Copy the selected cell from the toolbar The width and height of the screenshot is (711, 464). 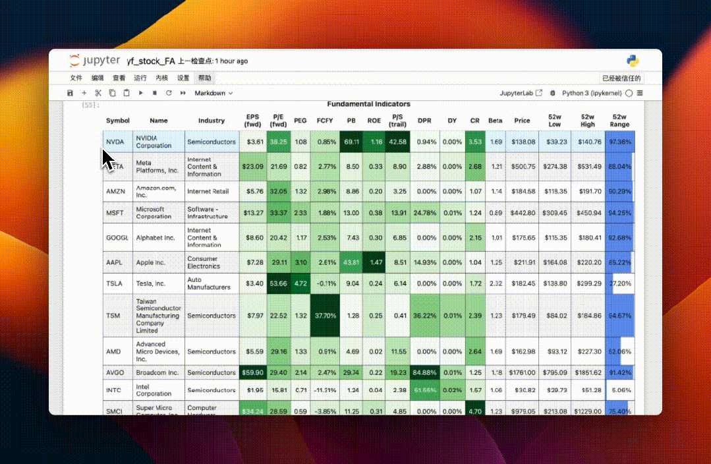click(112, 93)
